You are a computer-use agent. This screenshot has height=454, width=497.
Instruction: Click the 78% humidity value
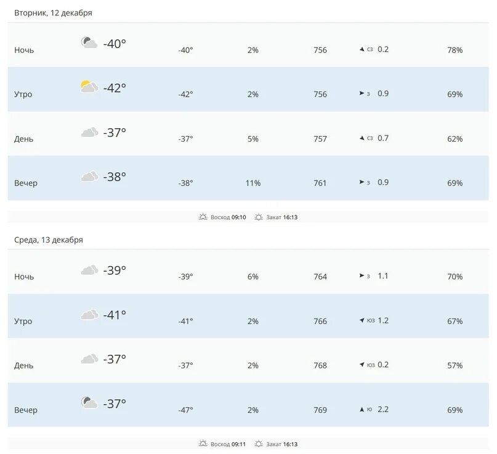[x=455, y=50]
